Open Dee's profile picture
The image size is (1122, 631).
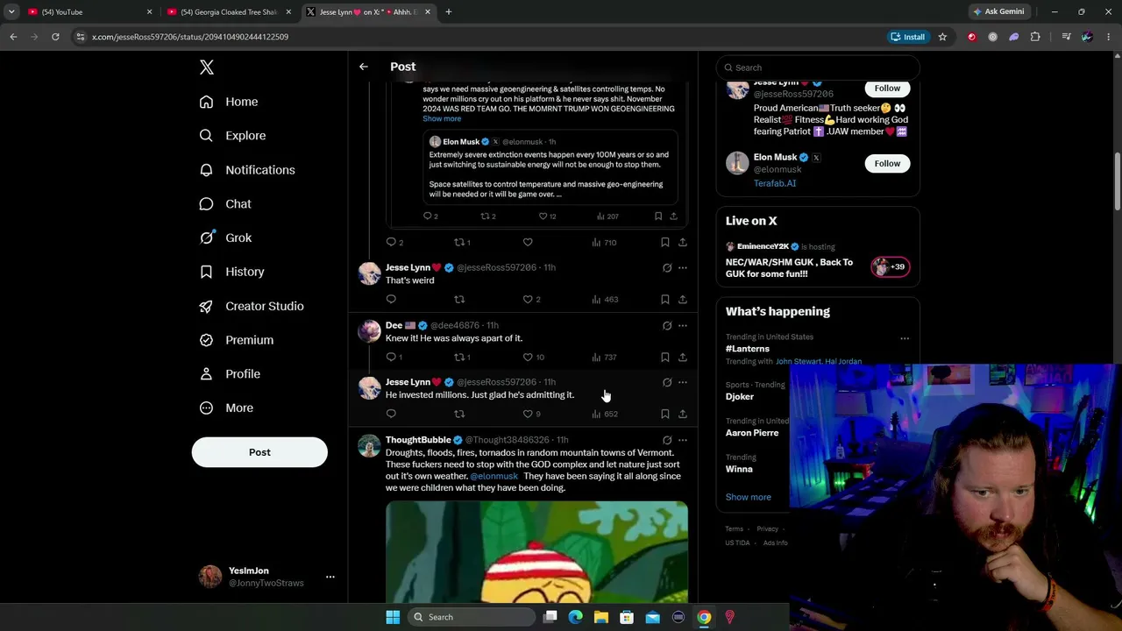369,330
